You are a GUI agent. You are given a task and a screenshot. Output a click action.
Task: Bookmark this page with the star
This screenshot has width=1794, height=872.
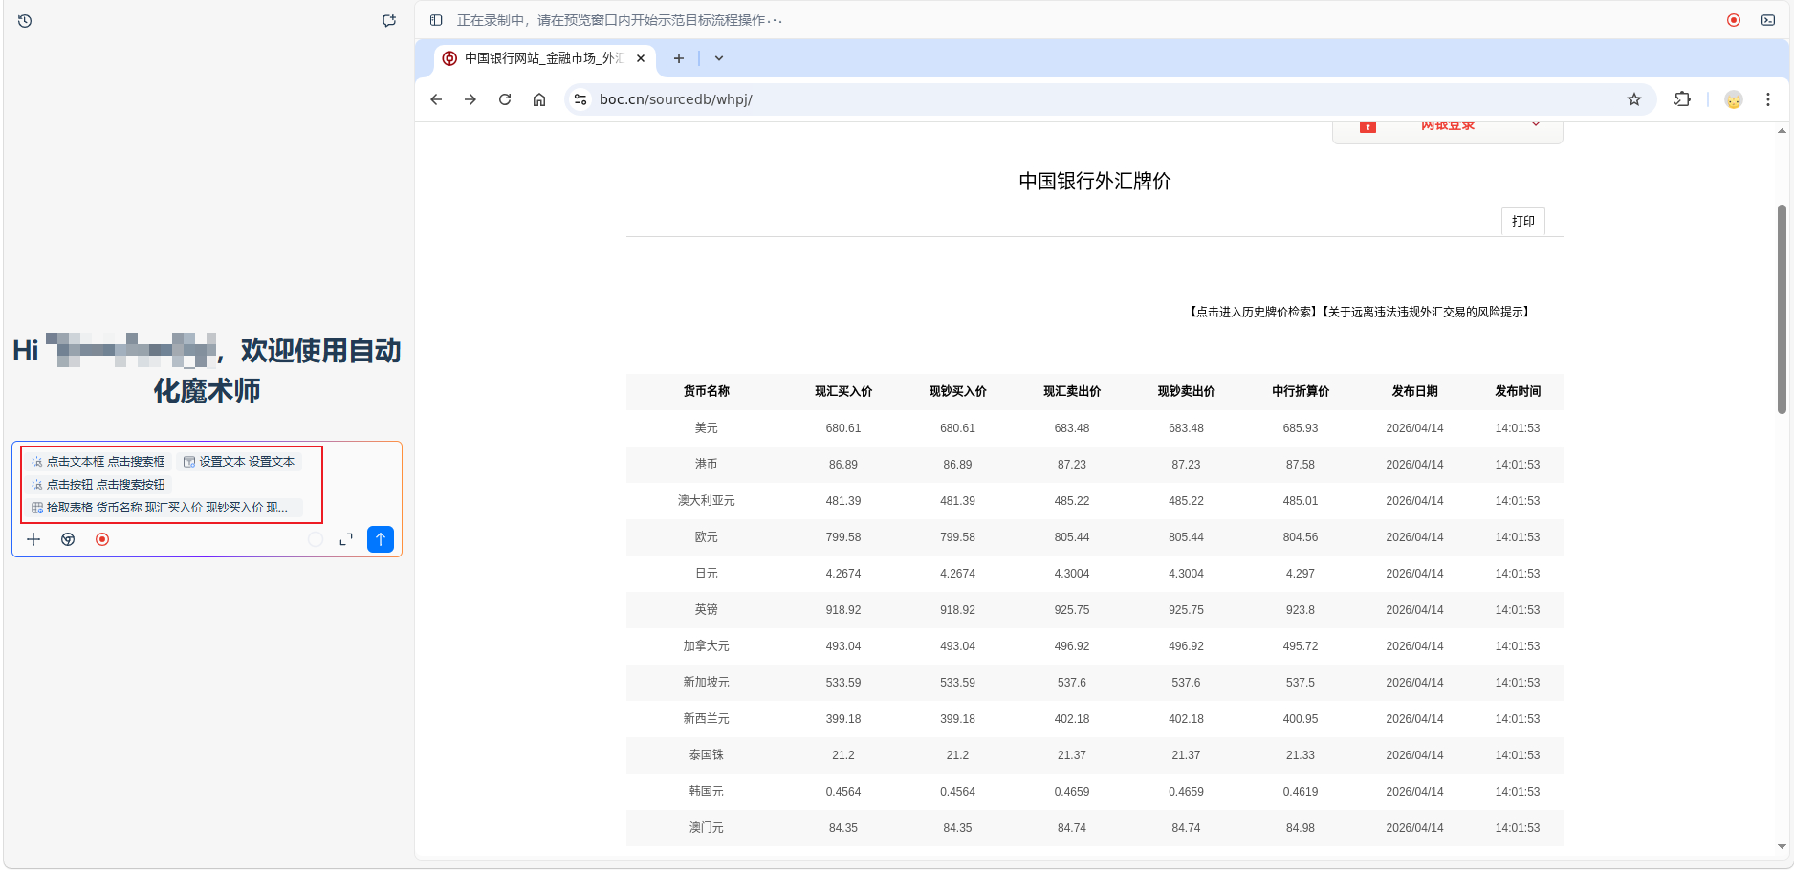(1634, 99)
